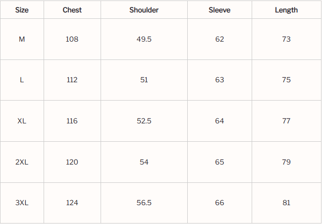
Task: Select length value 77 cell
Action: point(286,121)
